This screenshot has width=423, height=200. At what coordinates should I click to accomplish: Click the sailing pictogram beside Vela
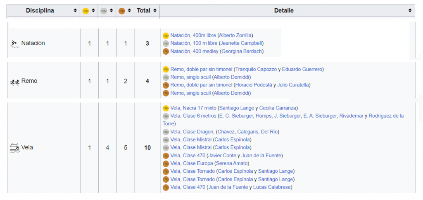point(15,148)
